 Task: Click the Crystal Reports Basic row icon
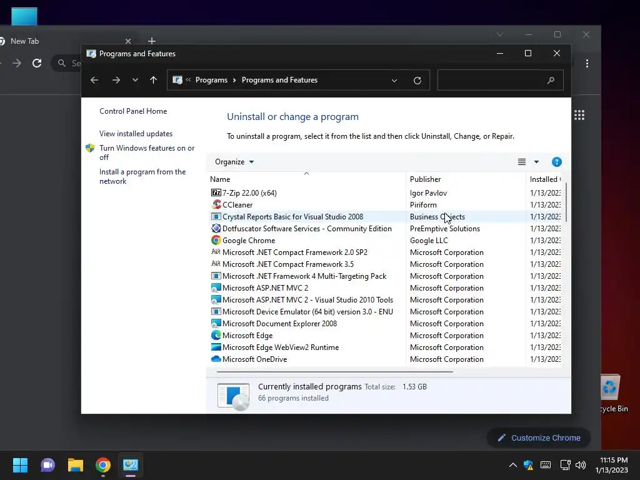pos(216,216)
